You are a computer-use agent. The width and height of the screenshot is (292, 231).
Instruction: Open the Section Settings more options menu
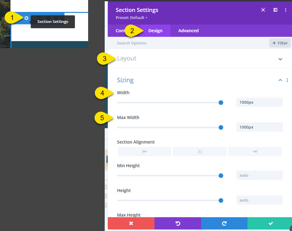click(x=286, y=10)
